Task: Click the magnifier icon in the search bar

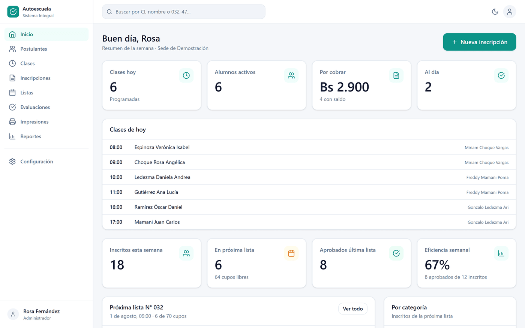Action: click(x=109, y=12)
